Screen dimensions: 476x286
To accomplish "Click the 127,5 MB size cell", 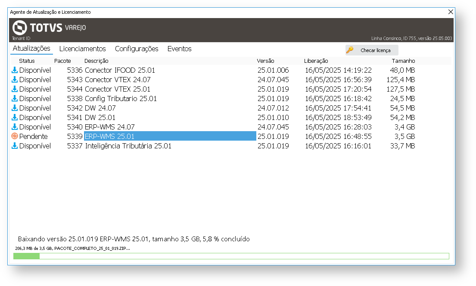I will coord(401,89).
